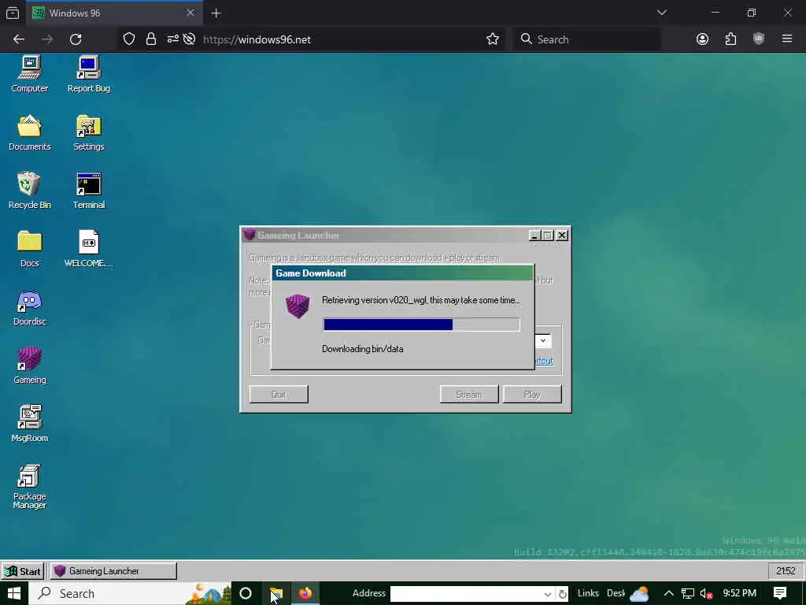Click the Quit button in Gameing Launcher

[279, 394]
